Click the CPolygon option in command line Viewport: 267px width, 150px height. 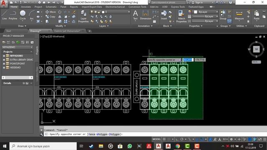pyautogui.click(x=114, y=134)
